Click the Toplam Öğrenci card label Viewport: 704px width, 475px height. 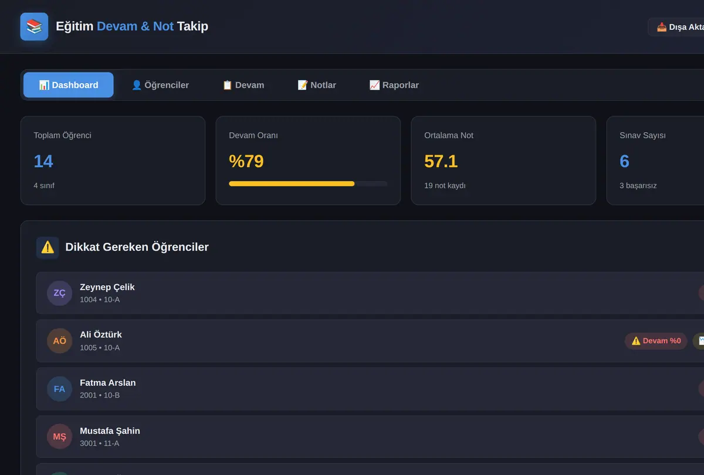(63, 135)
